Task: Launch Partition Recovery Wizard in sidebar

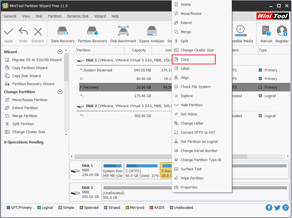Action: (30, 84)
